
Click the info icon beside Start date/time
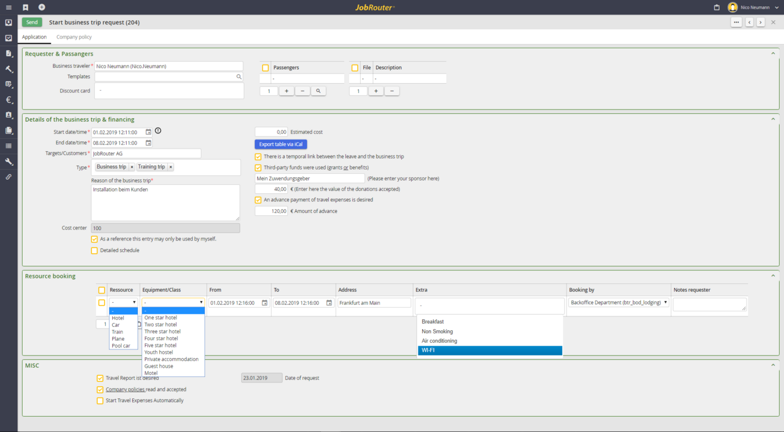tap(158, 131)
